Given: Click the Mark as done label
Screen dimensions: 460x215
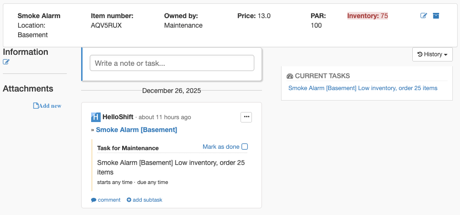Looking at the screenshot, I should tap(221, 147).
